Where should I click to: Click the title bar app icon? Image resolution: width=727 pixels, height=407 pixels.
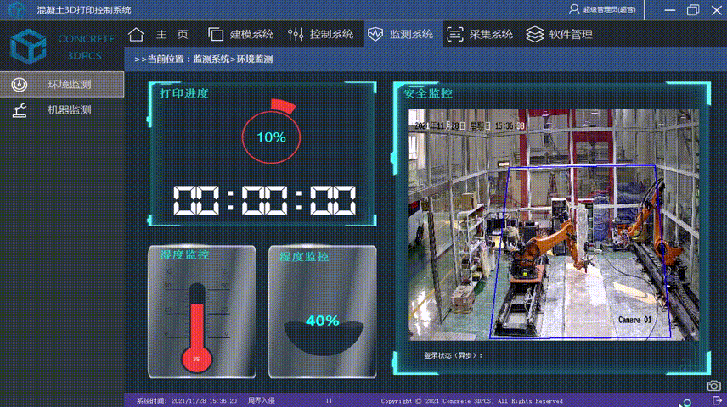pos(16,9)
